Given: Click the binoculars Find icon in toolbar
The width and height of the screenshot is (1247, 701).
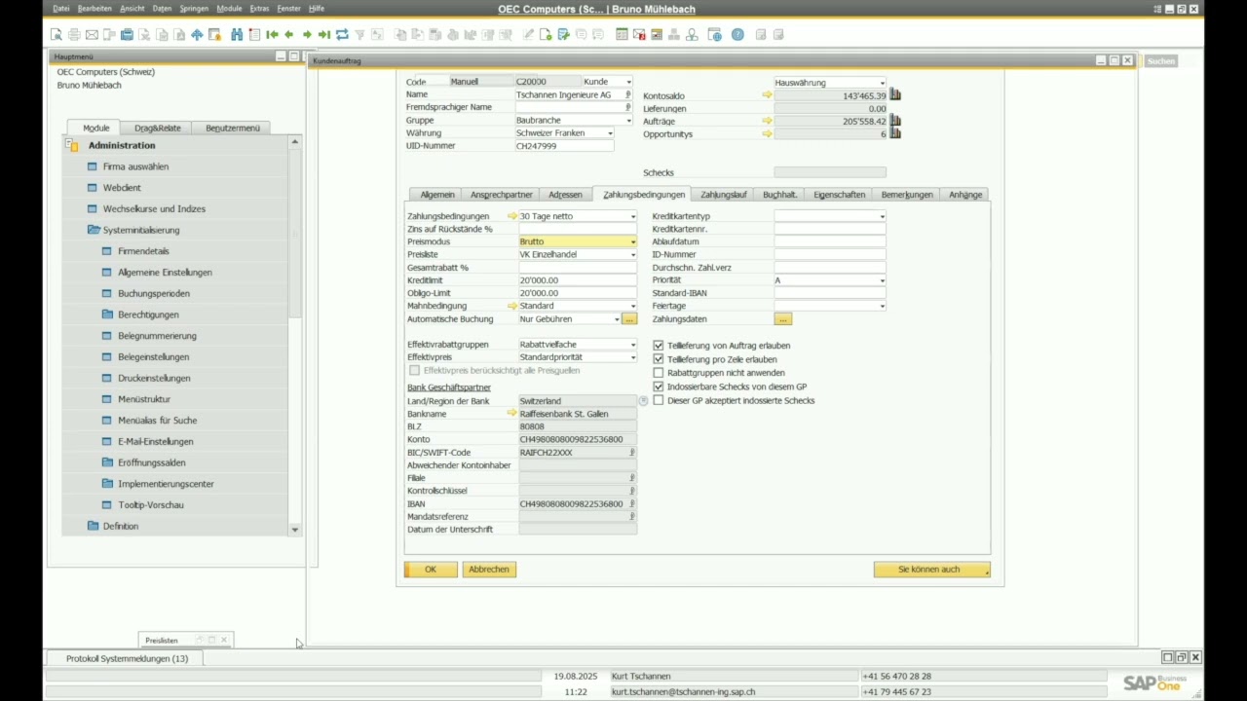Looking at the screenshot, I should tap(237, 35).
